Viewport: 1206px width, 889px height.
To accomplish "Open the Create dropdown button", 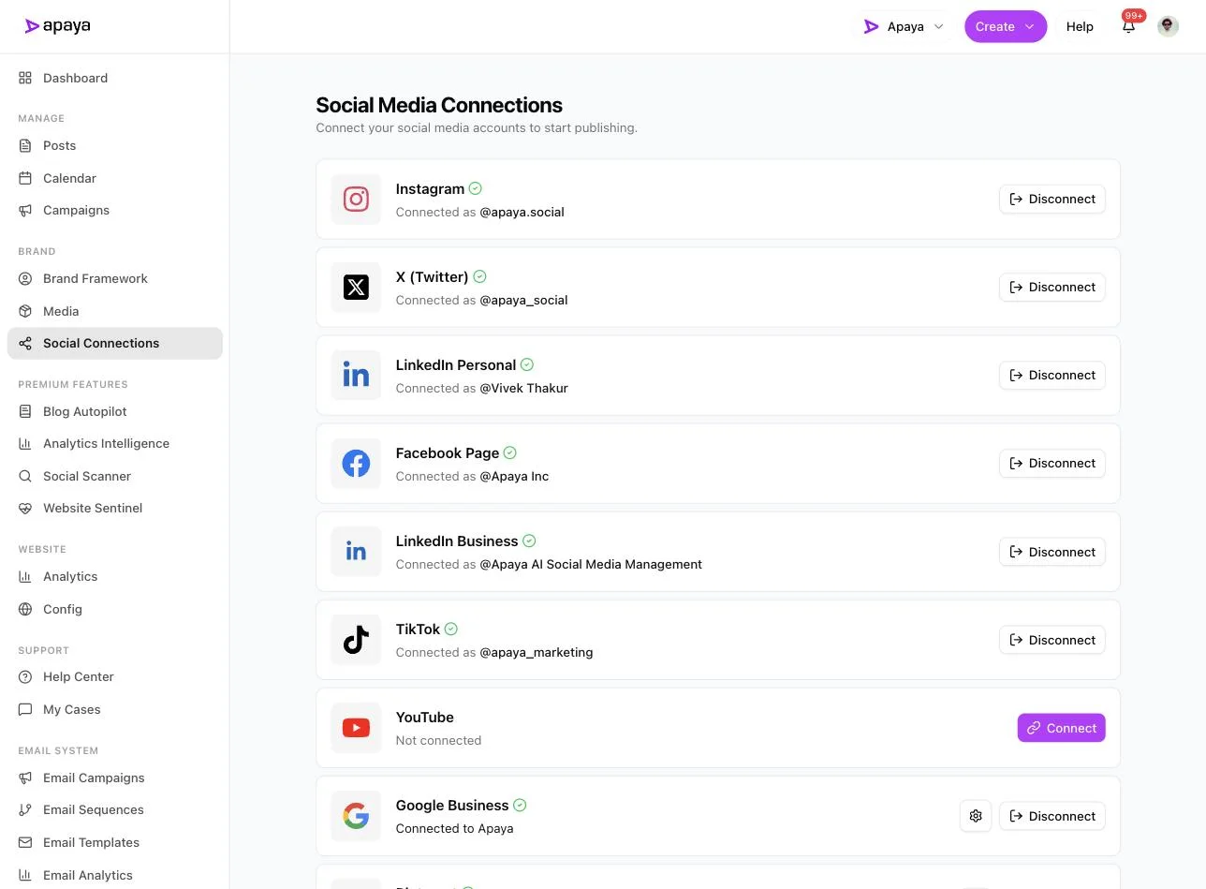I will (1006, 26).
